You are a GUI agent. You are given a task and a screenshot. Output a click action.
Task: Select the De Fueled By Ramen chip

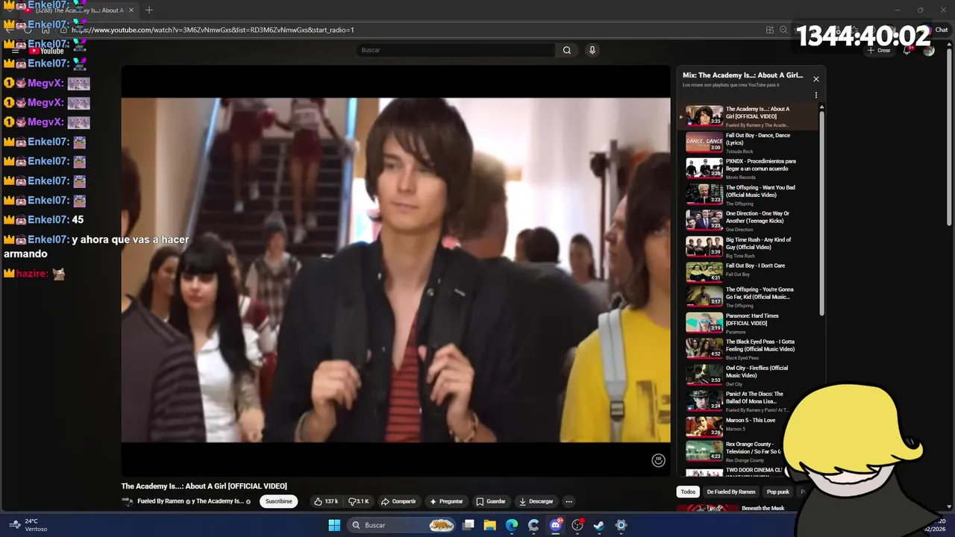point(731,492)
